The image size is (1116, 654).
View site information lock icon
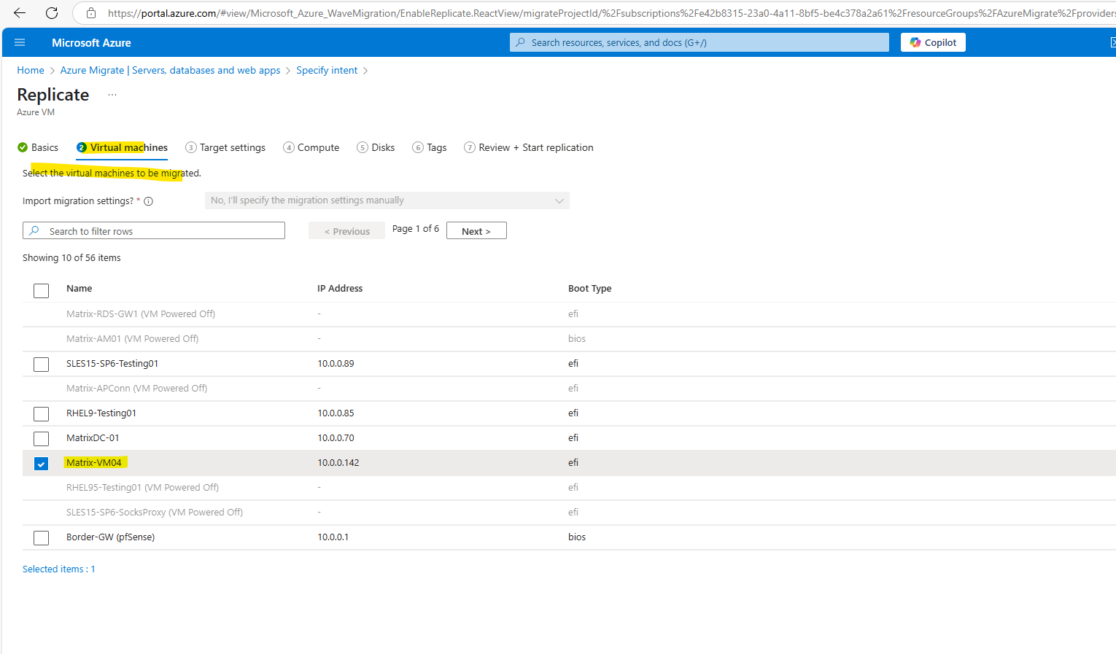91,13
